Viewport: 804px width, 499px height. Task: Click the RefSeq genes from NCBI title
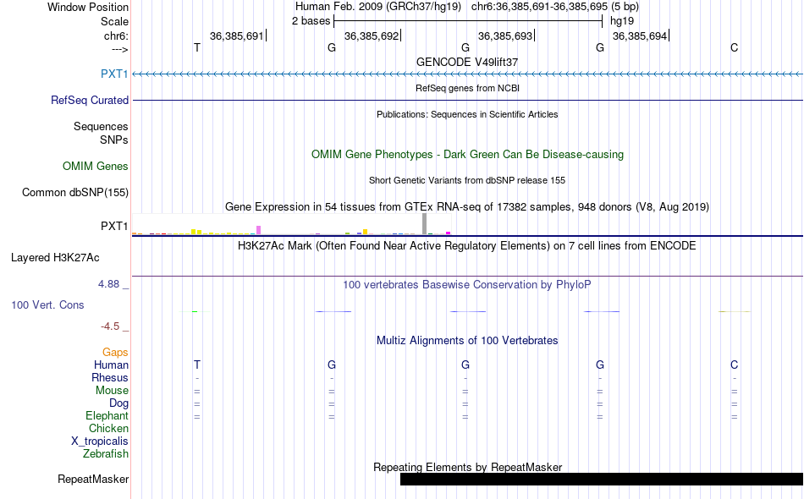click(467, 88)
